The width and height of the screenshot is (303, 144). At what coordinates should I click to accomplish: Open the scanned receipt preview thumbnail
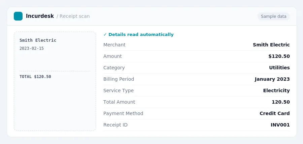tap(55, 81)
